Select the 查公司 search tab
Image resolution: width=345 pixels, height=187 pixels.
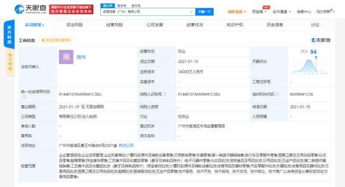pos(107,6)
